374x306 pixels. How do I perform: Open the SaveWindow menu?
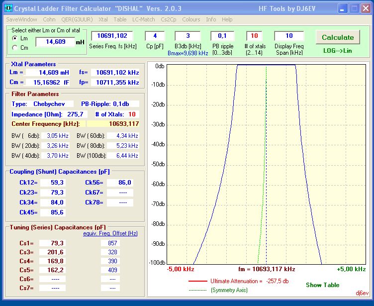click(21, 19)
